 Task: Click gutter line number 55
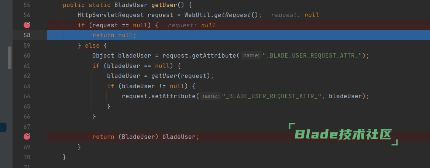(x=27, y=5)
